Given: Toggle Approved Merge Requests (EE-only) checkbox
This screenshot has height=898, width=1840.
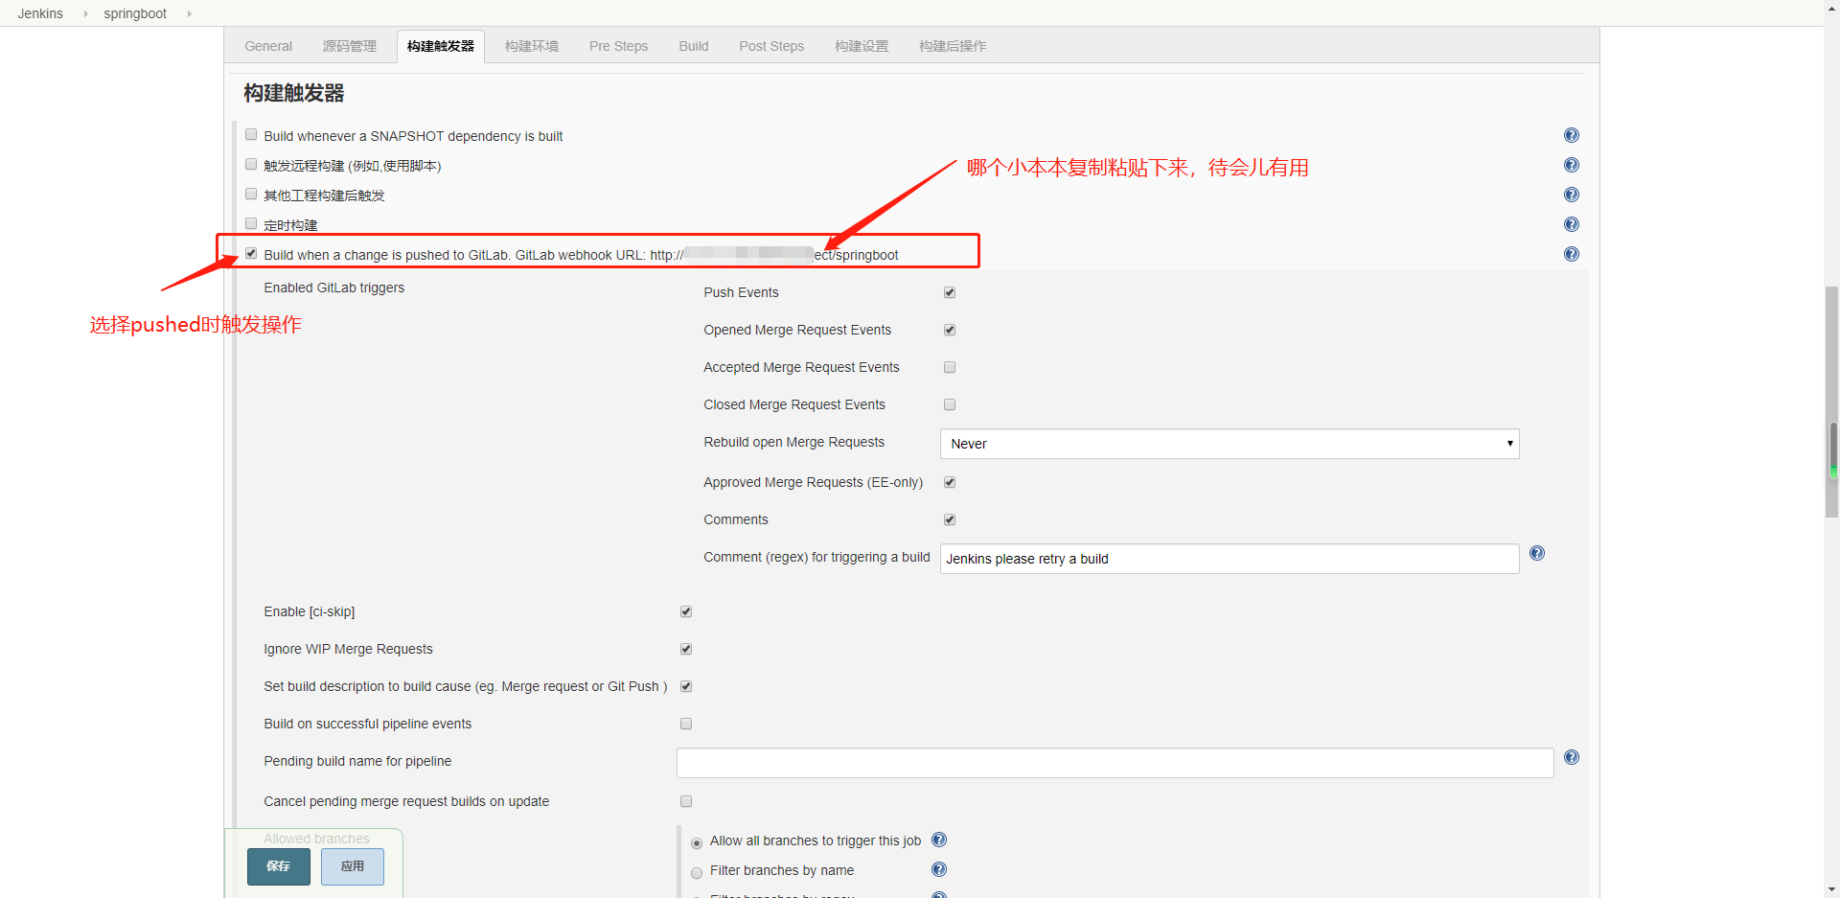Looking at the screenshot, I should (950, 482).
